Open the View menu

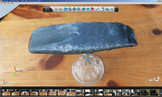8,3
